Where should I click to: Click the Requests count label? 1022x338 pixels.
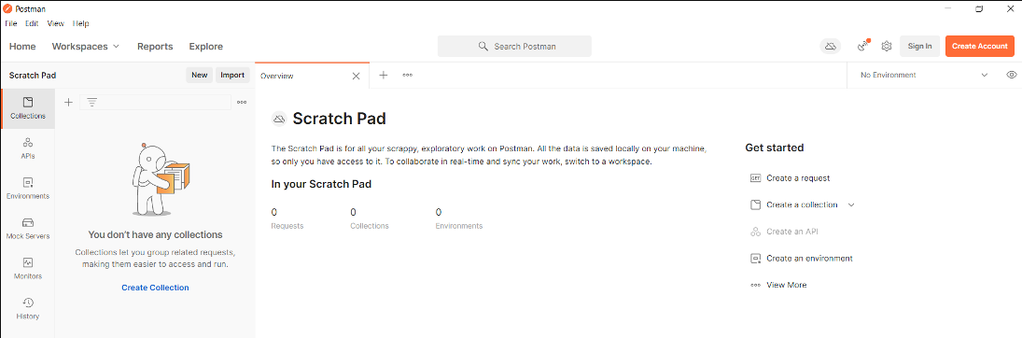click(287, 226)
